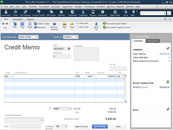
Task: Check Email Later checkbox
Action: (77, 27)
